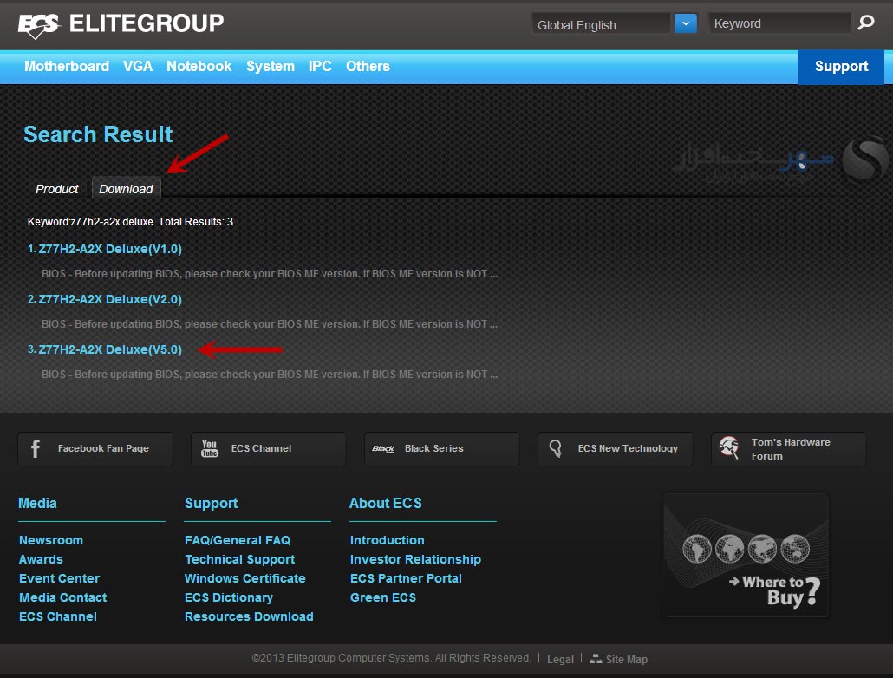Switch to the Download tab
Image resolution: width=893 pixels, height=678 pixels.
(127, 189)
